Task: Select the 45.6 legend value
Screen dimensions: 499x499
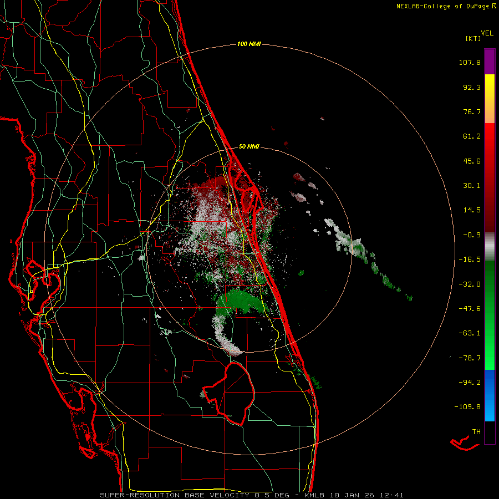Action: click(x=472, y=161)
